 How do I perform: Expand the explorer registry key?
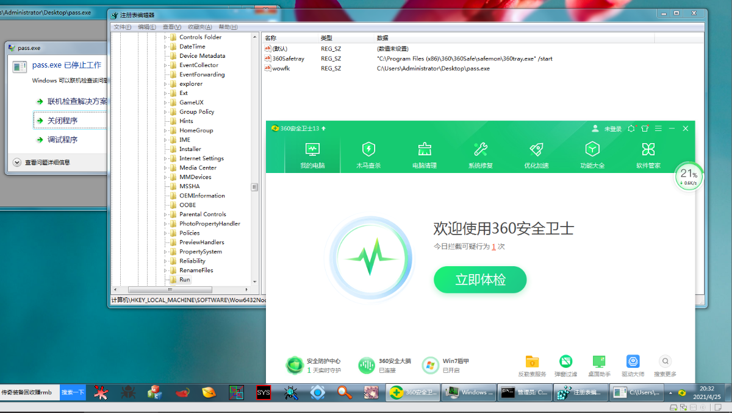[x=165, y=84]
